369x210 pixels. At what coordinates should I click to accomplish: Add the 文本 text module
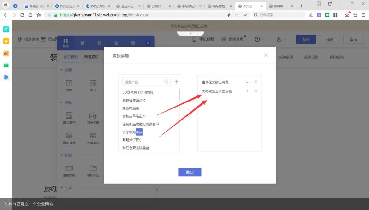tap(69, 86)
